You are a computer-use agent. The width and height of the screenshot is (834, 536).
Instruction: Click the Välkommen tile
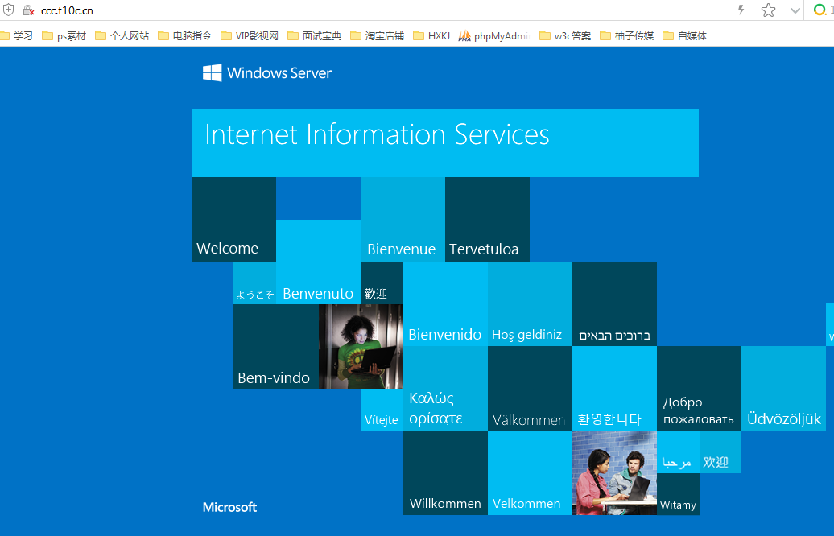(530, 388)
